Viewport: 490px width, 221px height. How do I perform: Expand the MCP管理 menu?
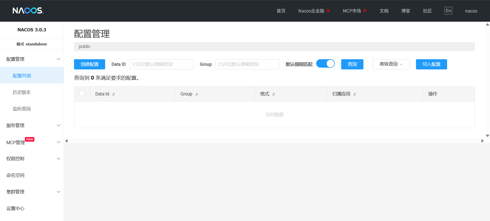(x=32, y=142)
